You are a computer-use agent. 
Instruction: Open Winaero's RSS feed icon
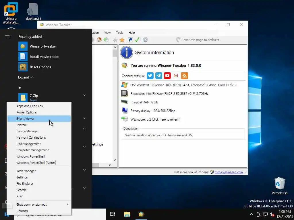(x=185, y=76)
